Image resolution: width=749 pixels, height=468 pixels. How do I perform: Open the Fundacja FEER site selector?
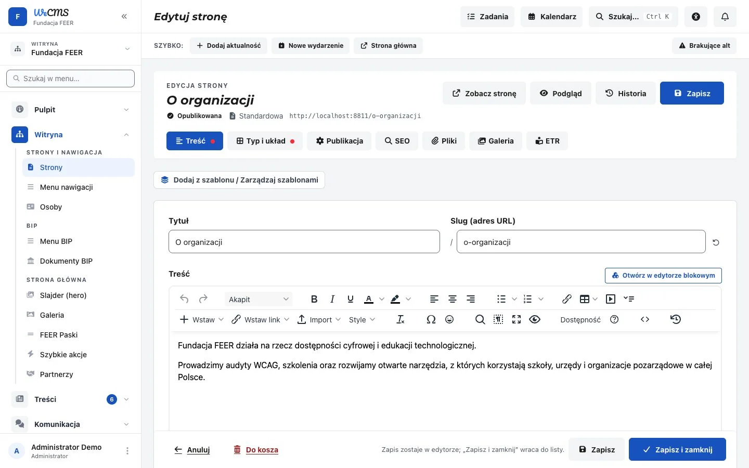(71, 49)
